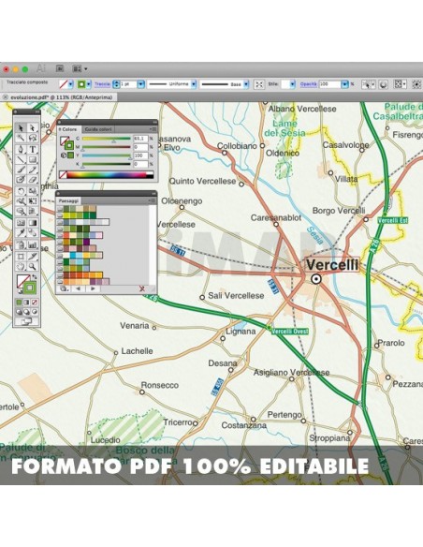Set paint mode to Gradient in toolbox
This screenshot has width=423, height=547.
pyautogui.click(x=27, y=303)
